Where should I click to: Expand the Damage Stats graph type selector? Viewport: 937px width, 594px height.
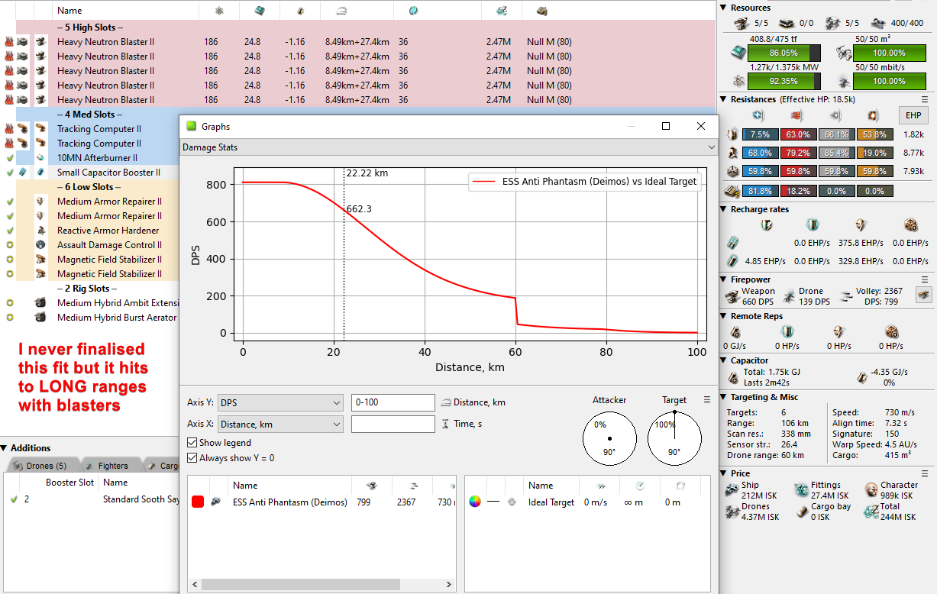pyautogui.click(x=449, y=147)
